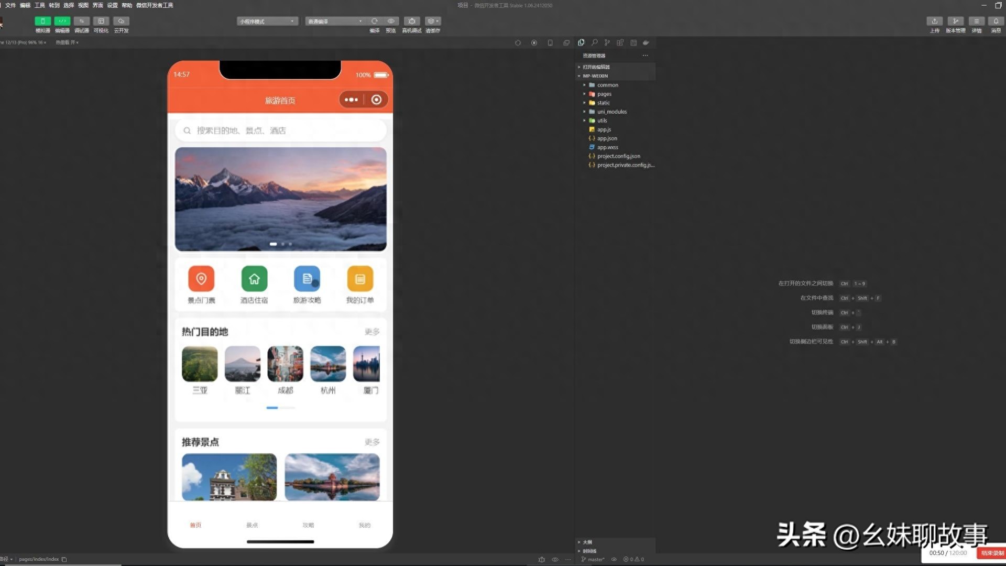
Task: Open source control icon in editor sidebar
Action: (607, 42)
